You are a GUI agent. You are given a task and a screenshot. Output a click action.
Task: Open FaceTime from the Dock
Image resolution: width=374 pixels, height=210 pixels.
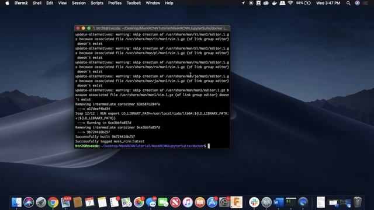[x=164, y=202]
